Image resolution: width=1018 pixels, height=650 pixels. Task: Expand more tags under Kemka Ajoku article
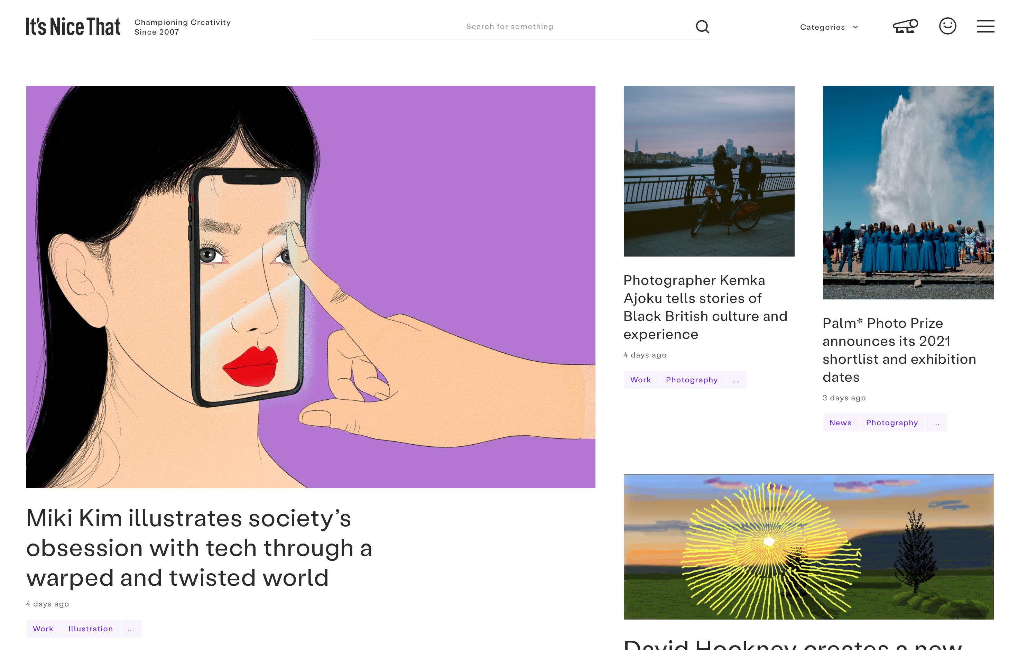coord(736,380)
